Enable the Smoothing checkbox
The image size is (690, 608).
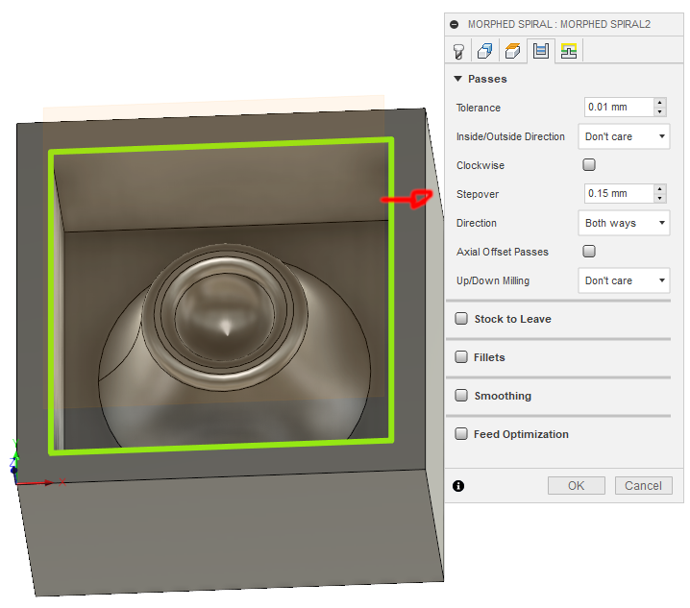pos(461,396)
